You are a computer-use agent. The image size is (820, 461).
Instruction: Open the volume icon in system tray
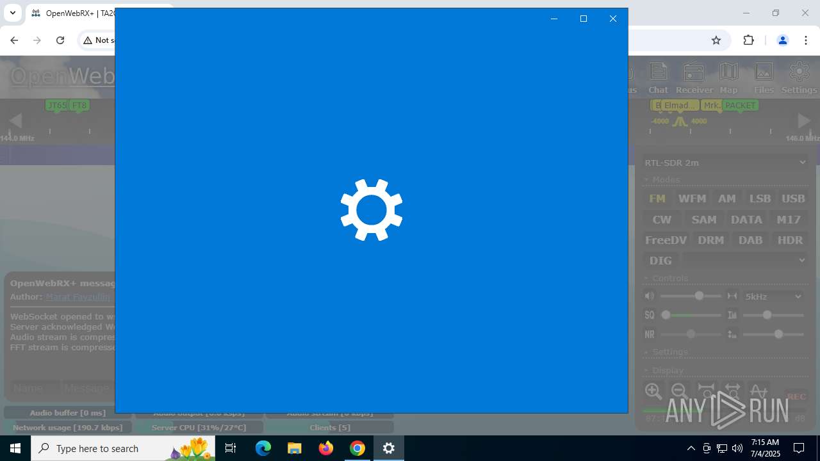pos(737,448)
